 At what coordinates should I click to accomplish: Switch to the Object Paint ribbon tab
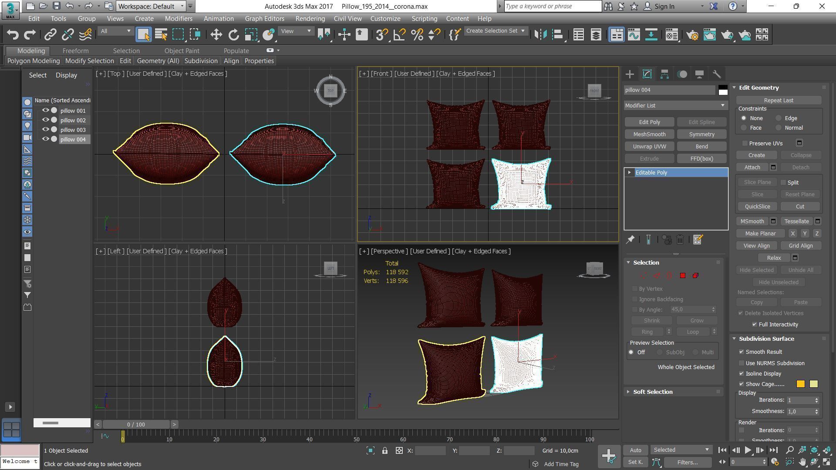click(182, 51)
